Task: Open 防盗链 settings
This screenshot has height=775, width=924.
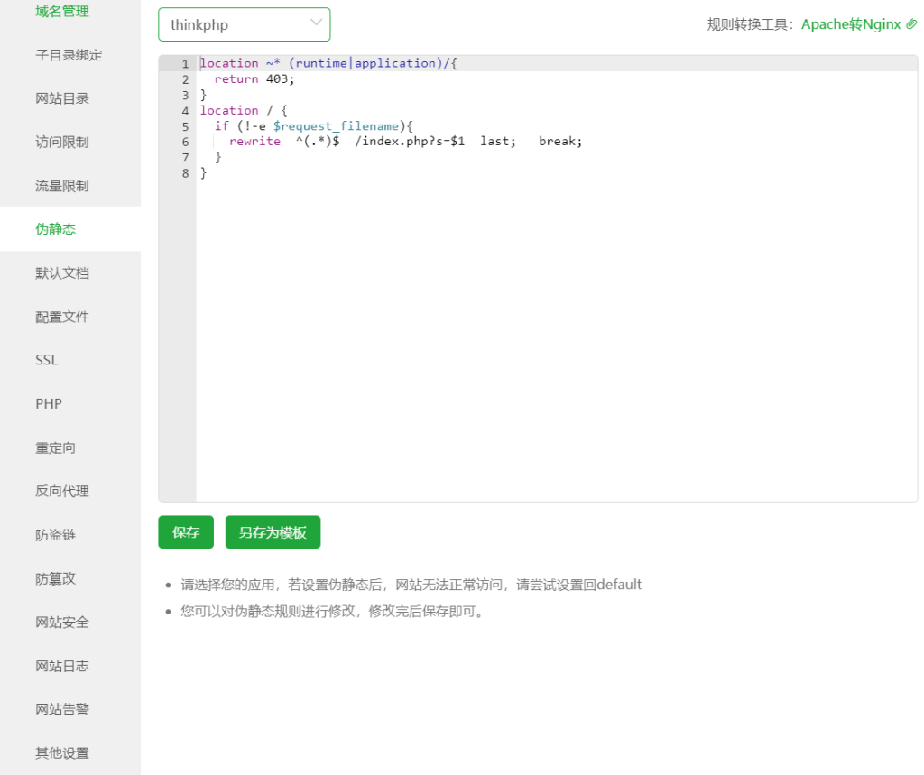Action: [x=56, y=535]
